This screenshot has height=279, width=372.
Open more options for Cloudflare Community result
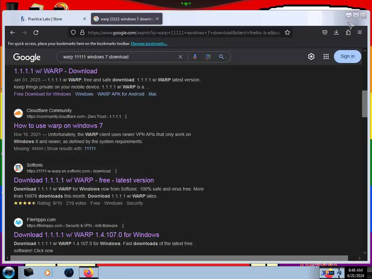[126, 117]
